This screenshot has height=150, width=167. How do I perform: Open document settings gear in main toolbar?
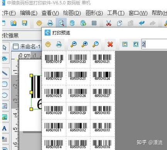pyautogui.click(x=39, y=23)
